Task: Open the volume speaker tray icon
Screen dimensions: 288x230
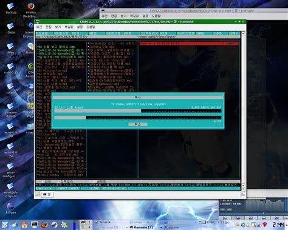Action: click(242, 225)
